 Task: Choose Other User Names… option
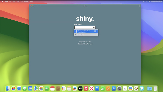tap(80, 35)
